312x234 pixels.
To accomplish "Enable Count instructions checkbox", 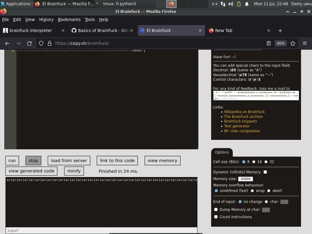I will pyautogui.click(x=216, y=217).
